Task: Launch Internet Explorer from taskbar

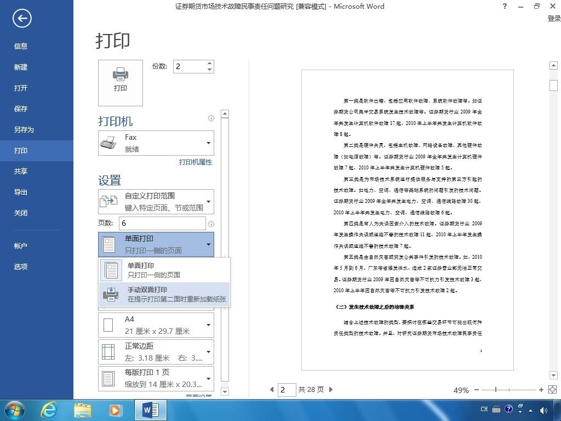Action: (x=49, y=410)
